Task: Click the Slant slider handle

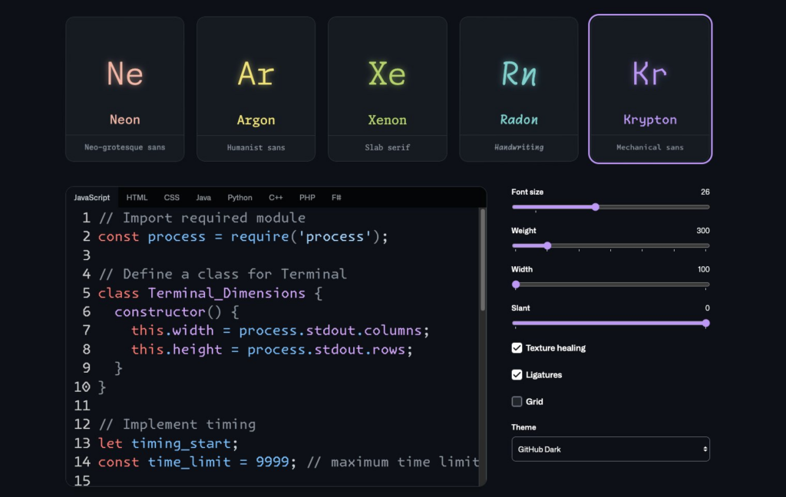Action: 705,323
